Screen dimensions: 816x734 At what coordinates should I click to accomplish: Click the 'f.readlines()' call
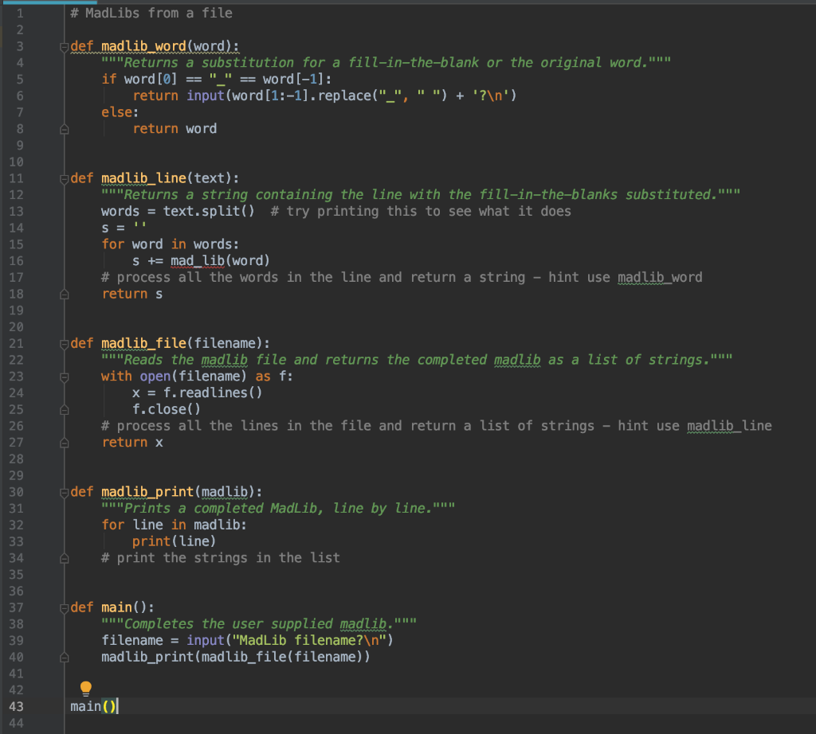pos(213,393)
